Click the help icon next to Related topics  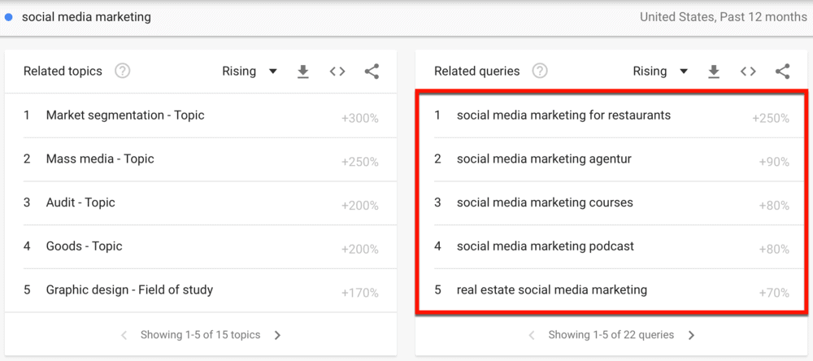[122, 71]
